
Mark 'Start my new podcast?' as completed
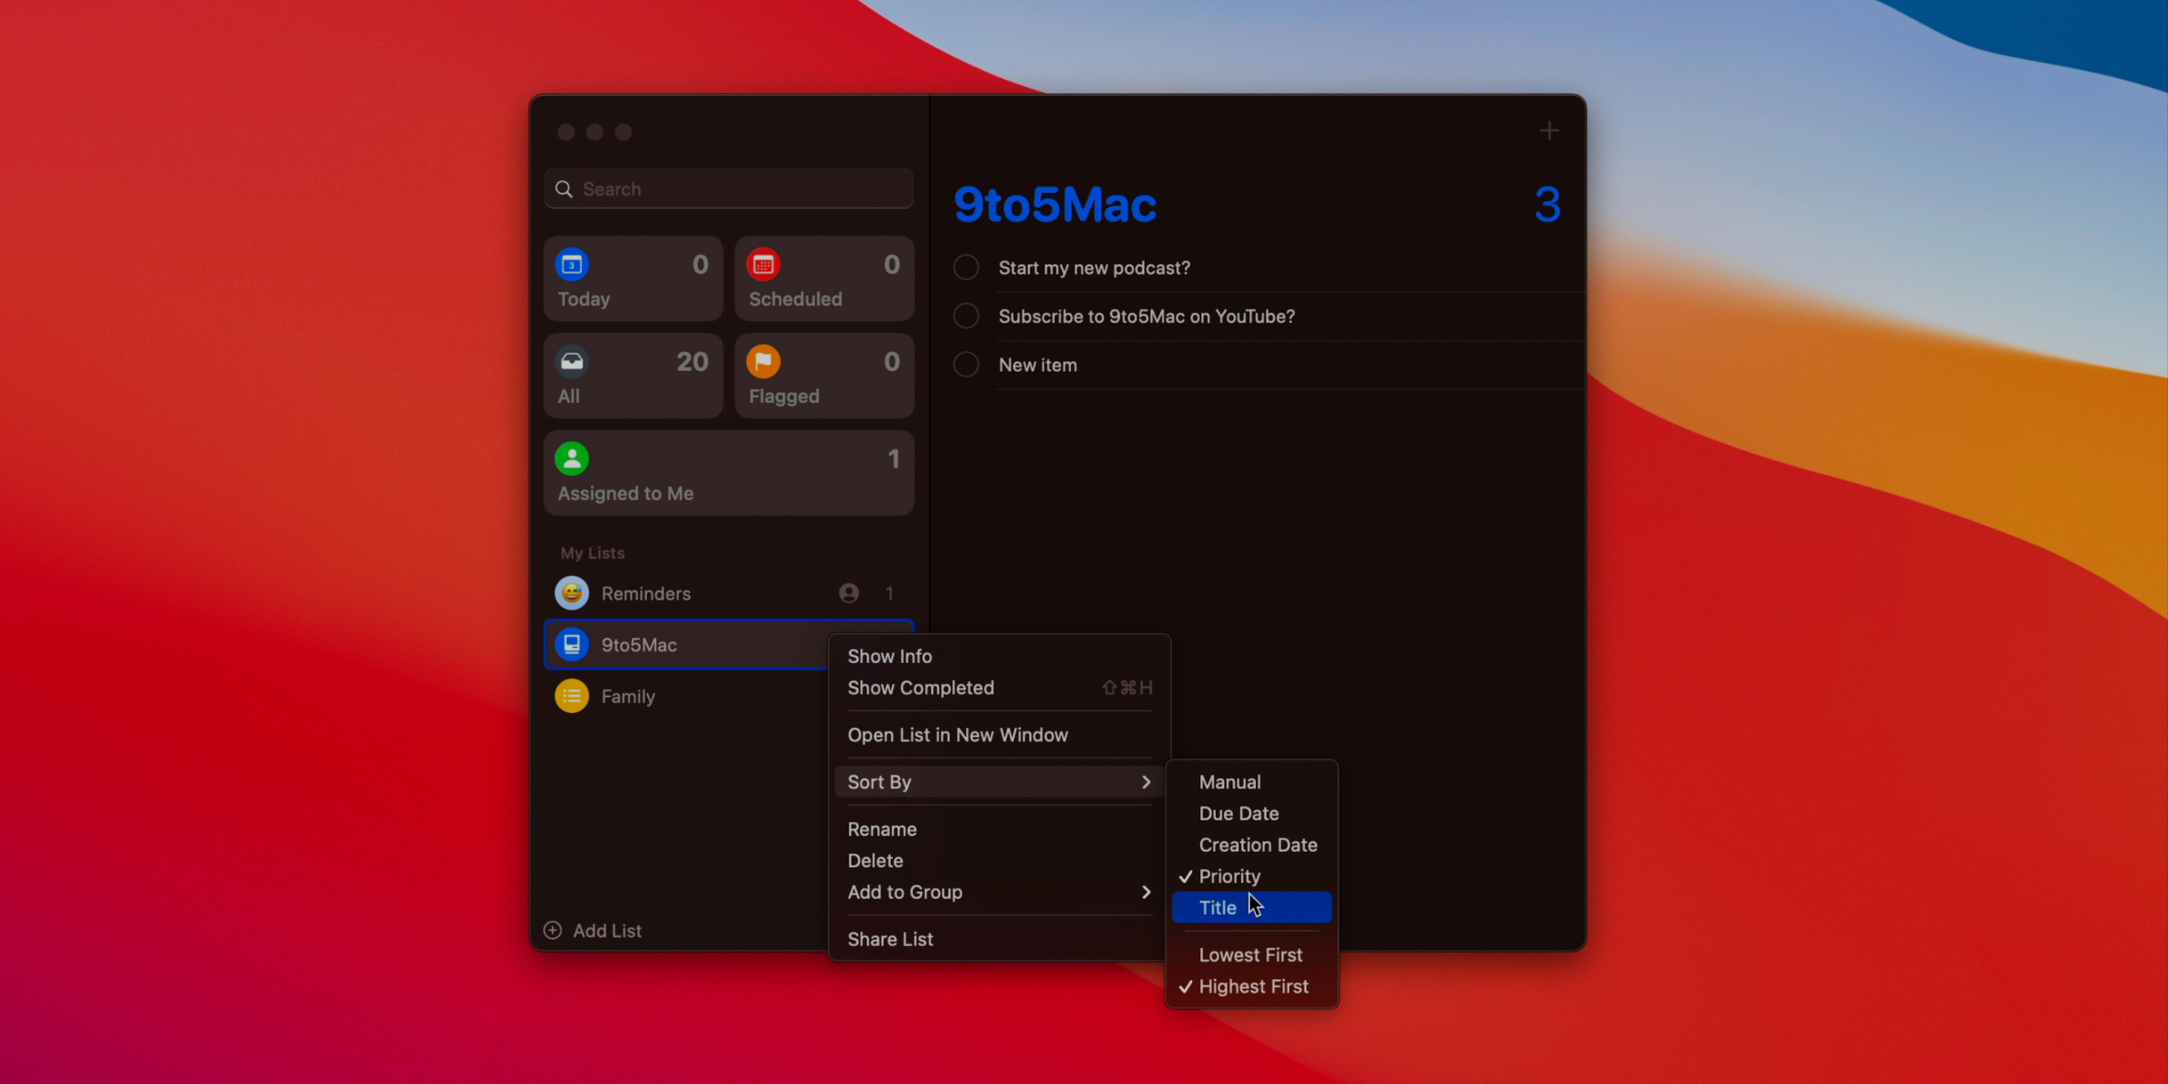pyautogui.click(x=965, y=267)
